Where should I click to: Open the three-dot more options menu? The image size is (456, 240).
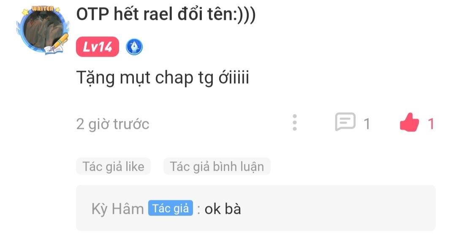[x=295, y=123]
